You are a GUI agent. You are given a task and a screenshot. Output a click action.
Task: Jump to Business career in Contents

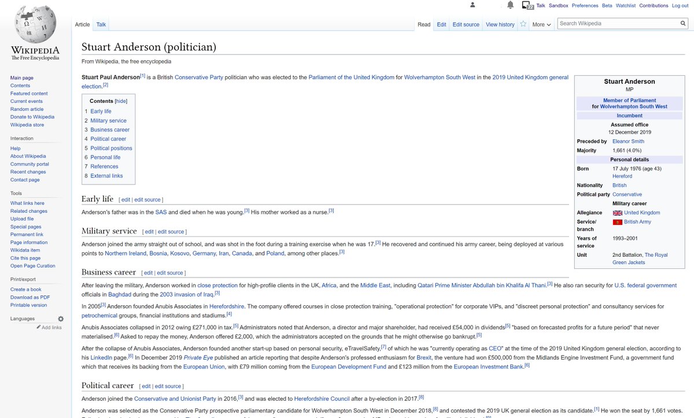[110, 130]
